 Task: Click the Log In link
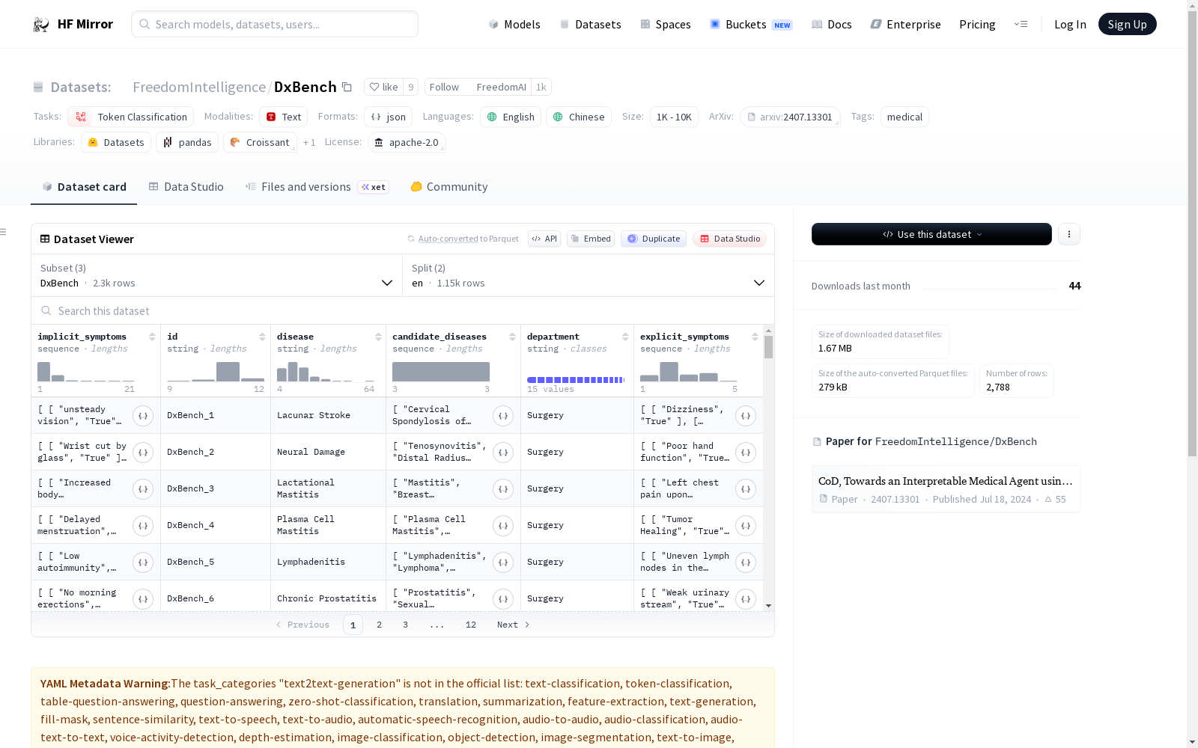[1070, 25]
